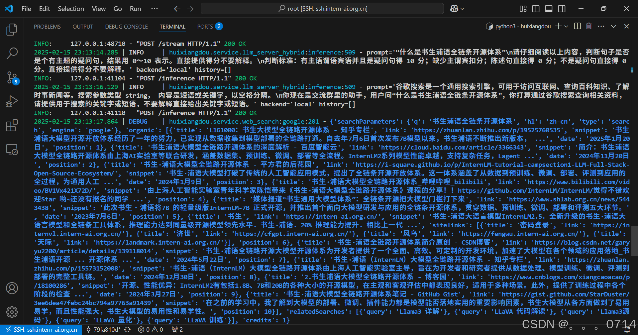Open the Run menu

click(x=135, y=9)
